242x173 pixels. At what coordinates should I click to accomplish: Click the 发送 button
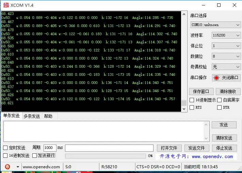point(224,125)
